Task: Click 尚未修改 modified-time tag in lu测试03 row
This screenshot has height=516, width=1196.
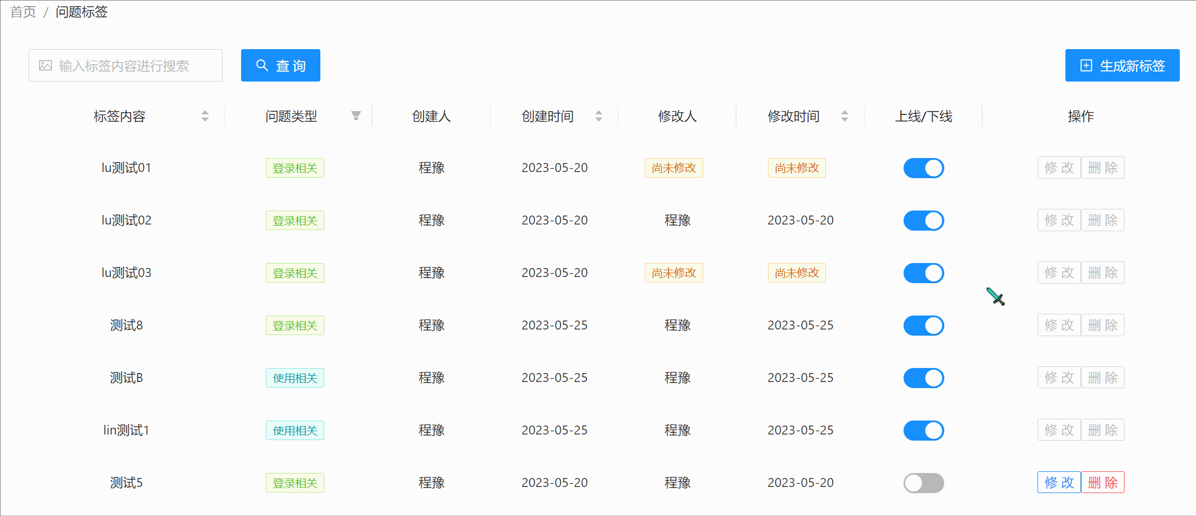Action: (797, 273)
